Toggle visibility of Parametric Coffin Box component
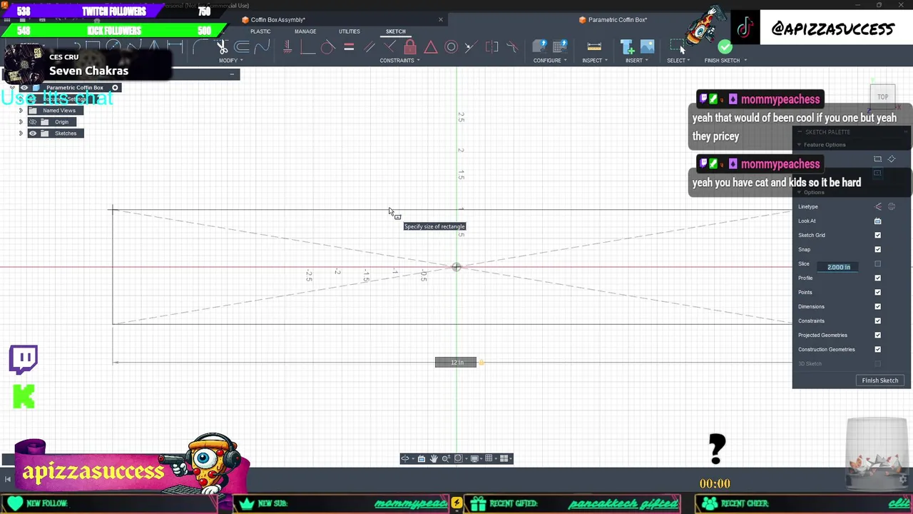The width and height of the screenshot is (913, 514). (24, 88)
